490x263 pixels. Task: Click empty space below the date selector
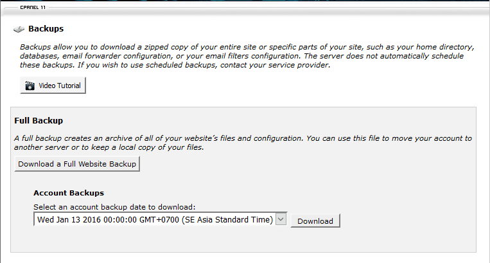coord(193,241)
